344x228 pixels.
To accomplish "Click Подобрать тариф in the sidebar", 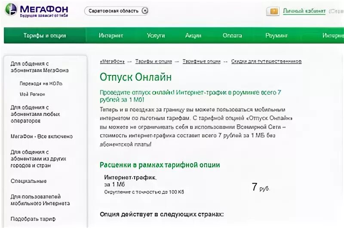I will click(33, 219).
